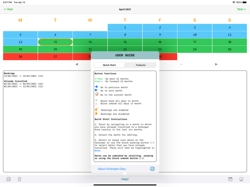Select the Quick Start tab
Viewport: 250px width, 187px height.
pos(110,65)
